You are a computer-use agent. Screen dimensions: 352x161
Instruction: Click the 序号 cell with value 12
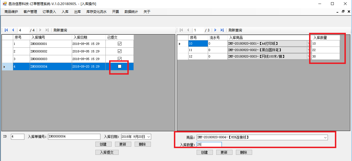(x=198, y=56)
